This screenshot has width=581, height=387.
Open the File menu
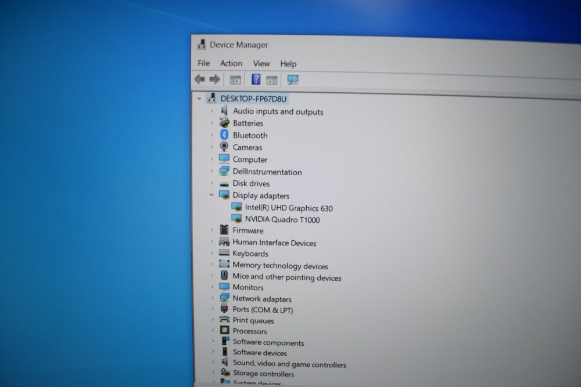(x=203, y=63)
